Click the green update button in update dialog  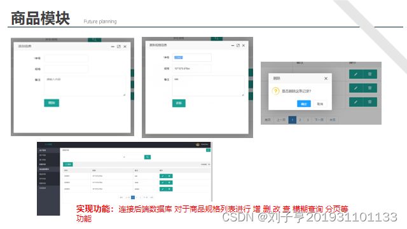pos(179,103)
